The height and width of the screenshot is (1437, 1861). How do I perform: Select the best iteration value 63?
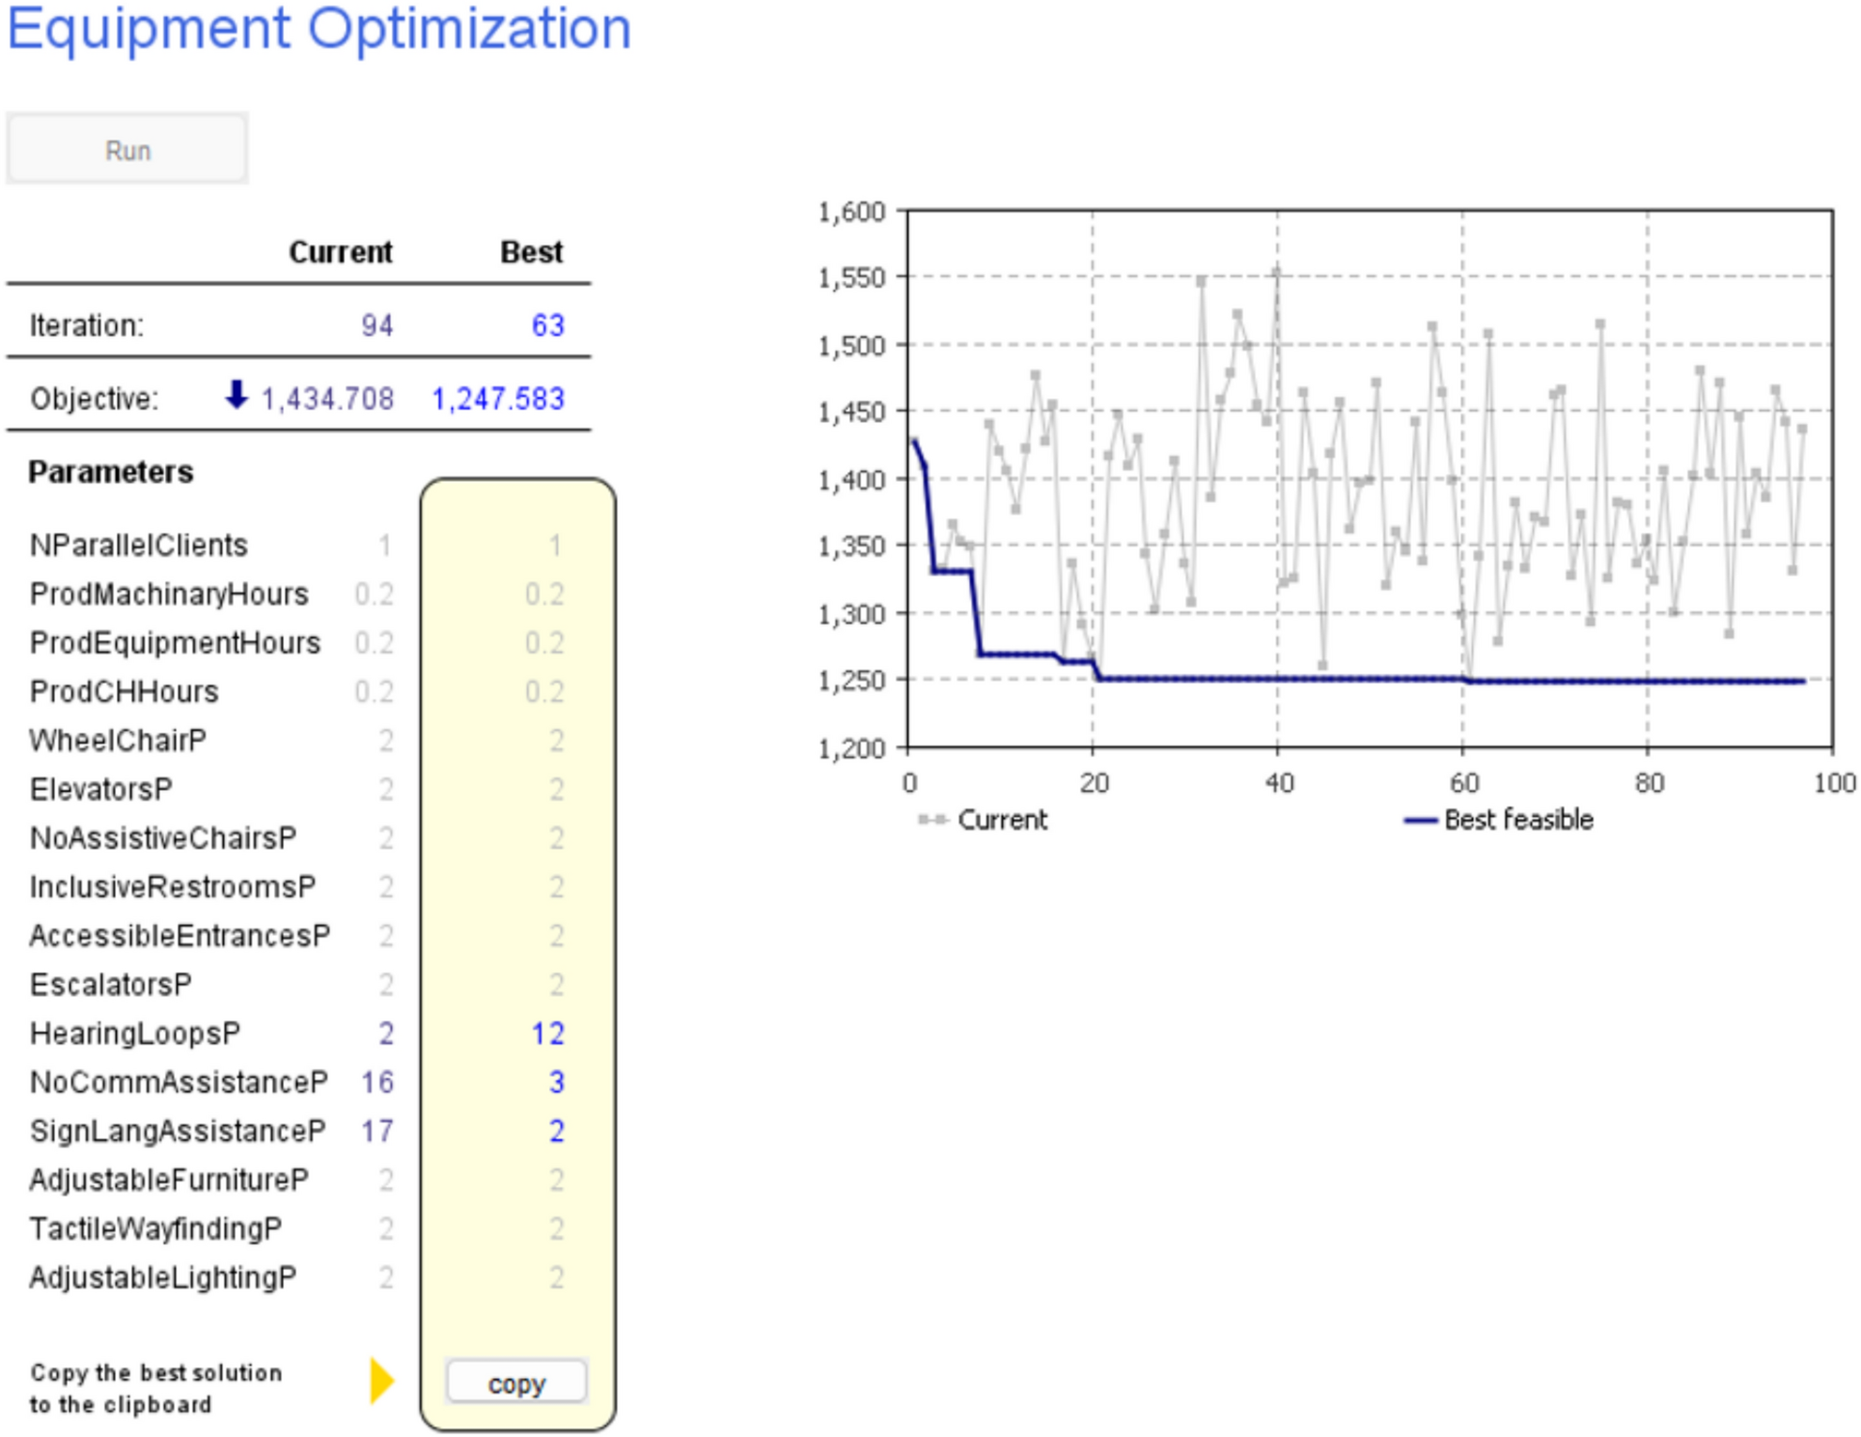point(547,325)
